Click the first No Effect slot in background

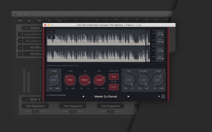pos(33,48)
